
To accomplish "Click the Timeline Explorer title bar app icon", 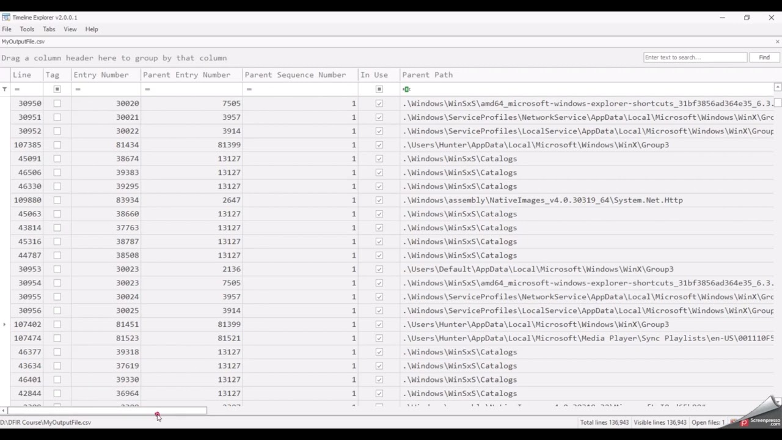I will (x=6, y=17).
